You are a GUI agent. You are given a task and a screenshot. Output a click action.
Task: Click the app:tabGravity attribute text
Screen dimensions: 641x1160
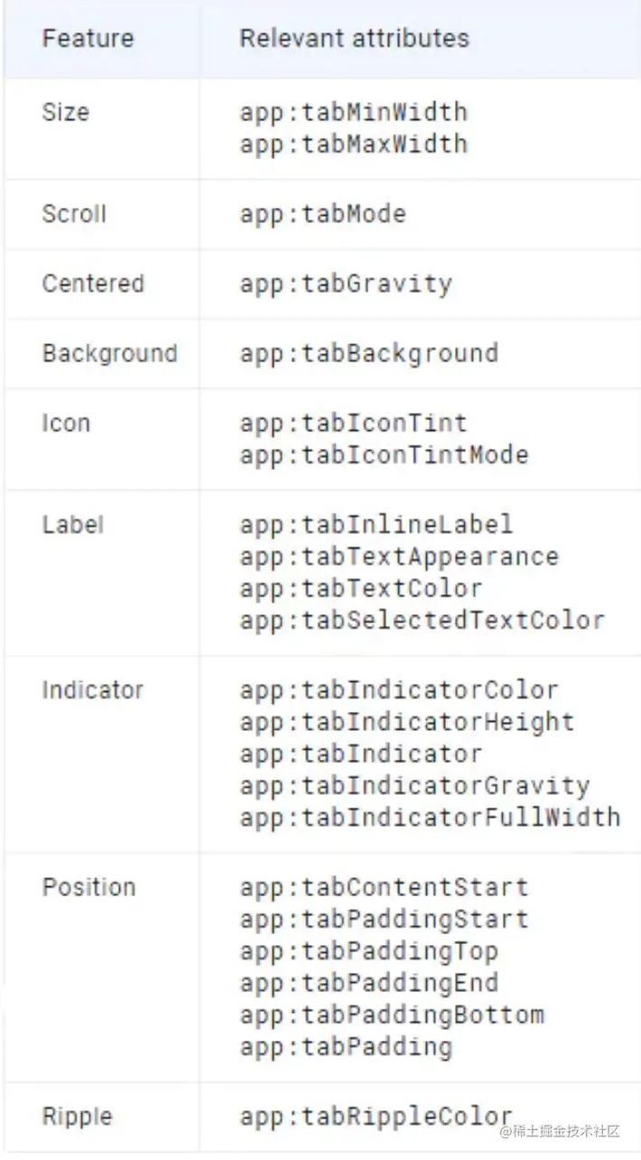pos(346,284)
